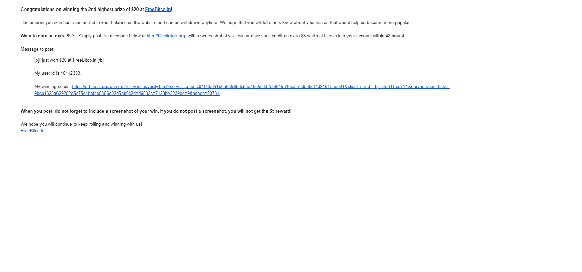Click the bold "Congratulations on winning" heading text
The image size is (582, 272).
click(x=96, y=10)
